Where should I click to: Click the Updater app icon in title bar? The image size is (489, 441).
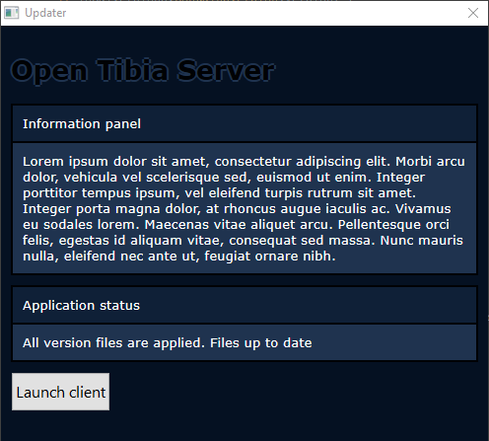12,13
